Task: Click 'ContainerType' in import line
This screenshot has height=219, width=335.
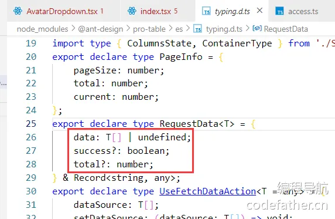Action: click(x=237, y=43)
